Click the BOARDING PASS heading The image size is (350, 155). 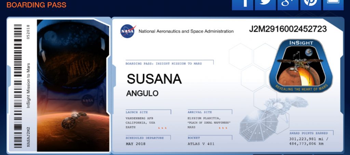coord(36,5)
